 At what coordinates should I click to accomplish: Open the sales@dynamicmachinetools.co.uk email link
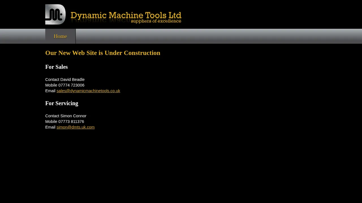(x=88, y=91)
